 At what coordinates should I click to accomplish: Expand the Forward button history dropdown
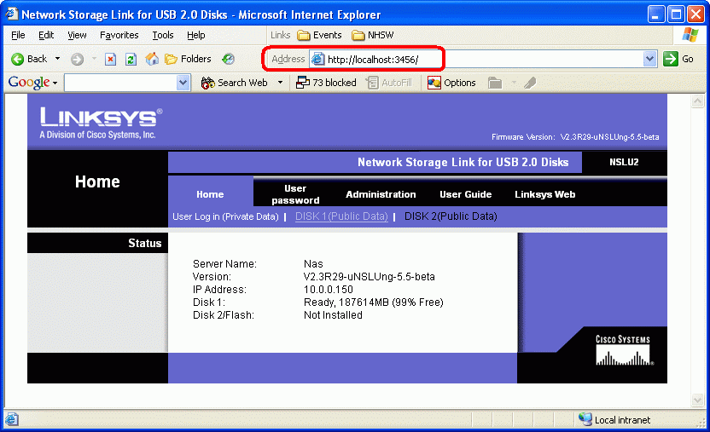tap(94, 59)
